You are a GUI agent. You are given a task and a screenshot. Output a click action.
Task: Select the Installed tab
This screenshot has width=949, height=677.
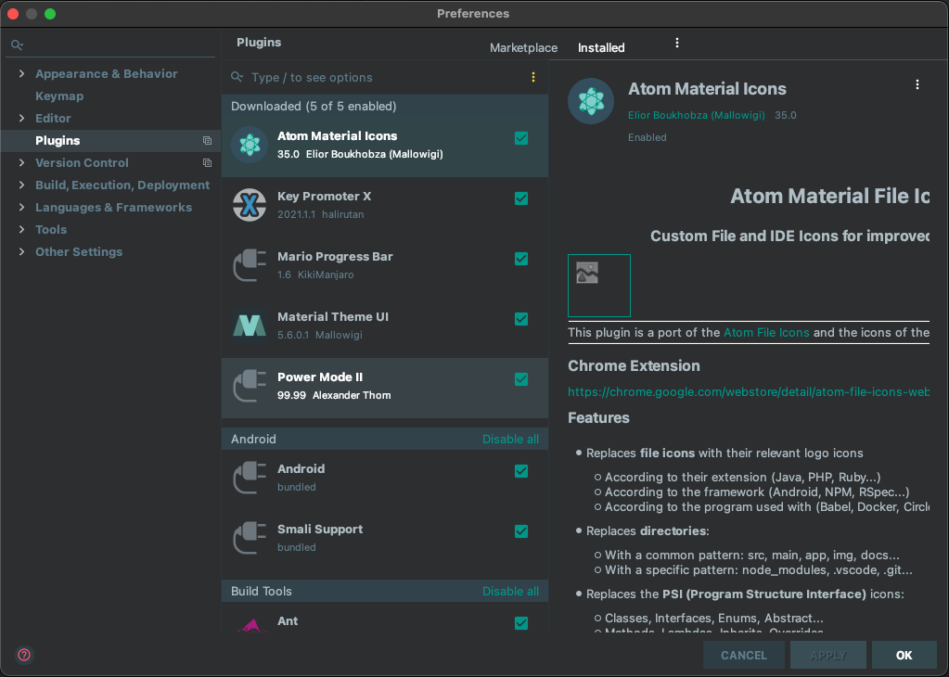[601, 48]
